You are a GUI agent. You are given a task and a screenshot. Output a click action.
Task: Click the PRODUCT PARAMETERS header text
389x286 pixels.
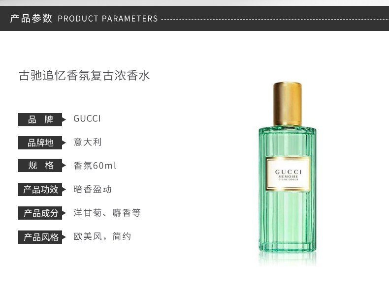coord(108,19)
